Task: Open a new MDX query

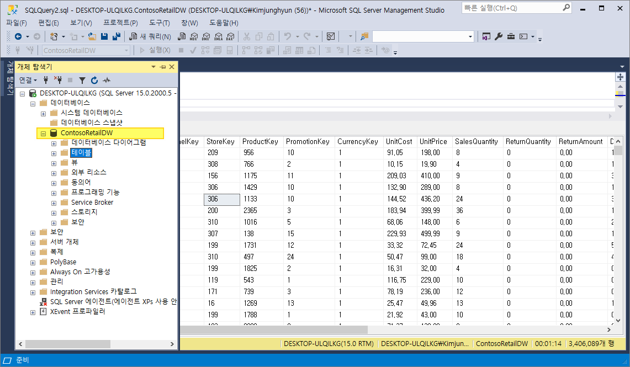Action: tap(194, 36)
